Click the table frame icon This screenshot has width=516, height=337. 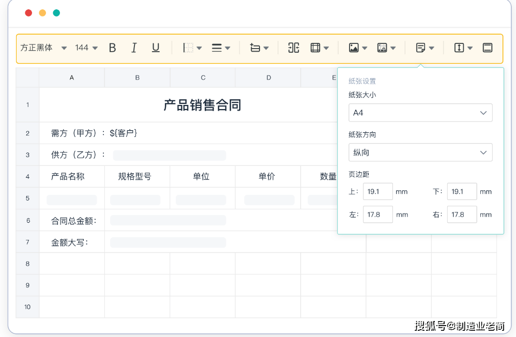[x=315, y=48]
